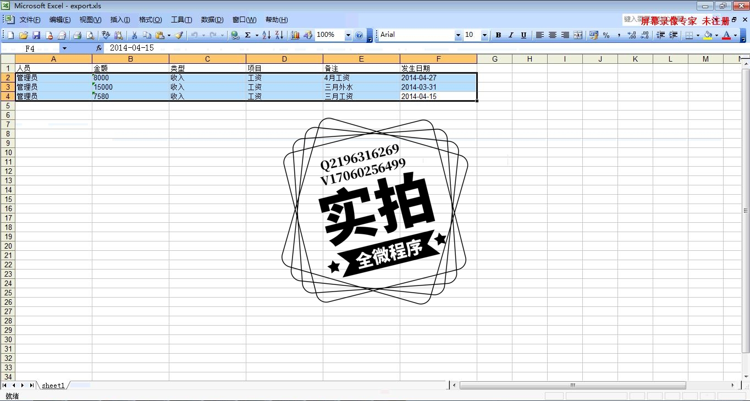
Task: Go to the last sheet tab
Action: (32, 386)
